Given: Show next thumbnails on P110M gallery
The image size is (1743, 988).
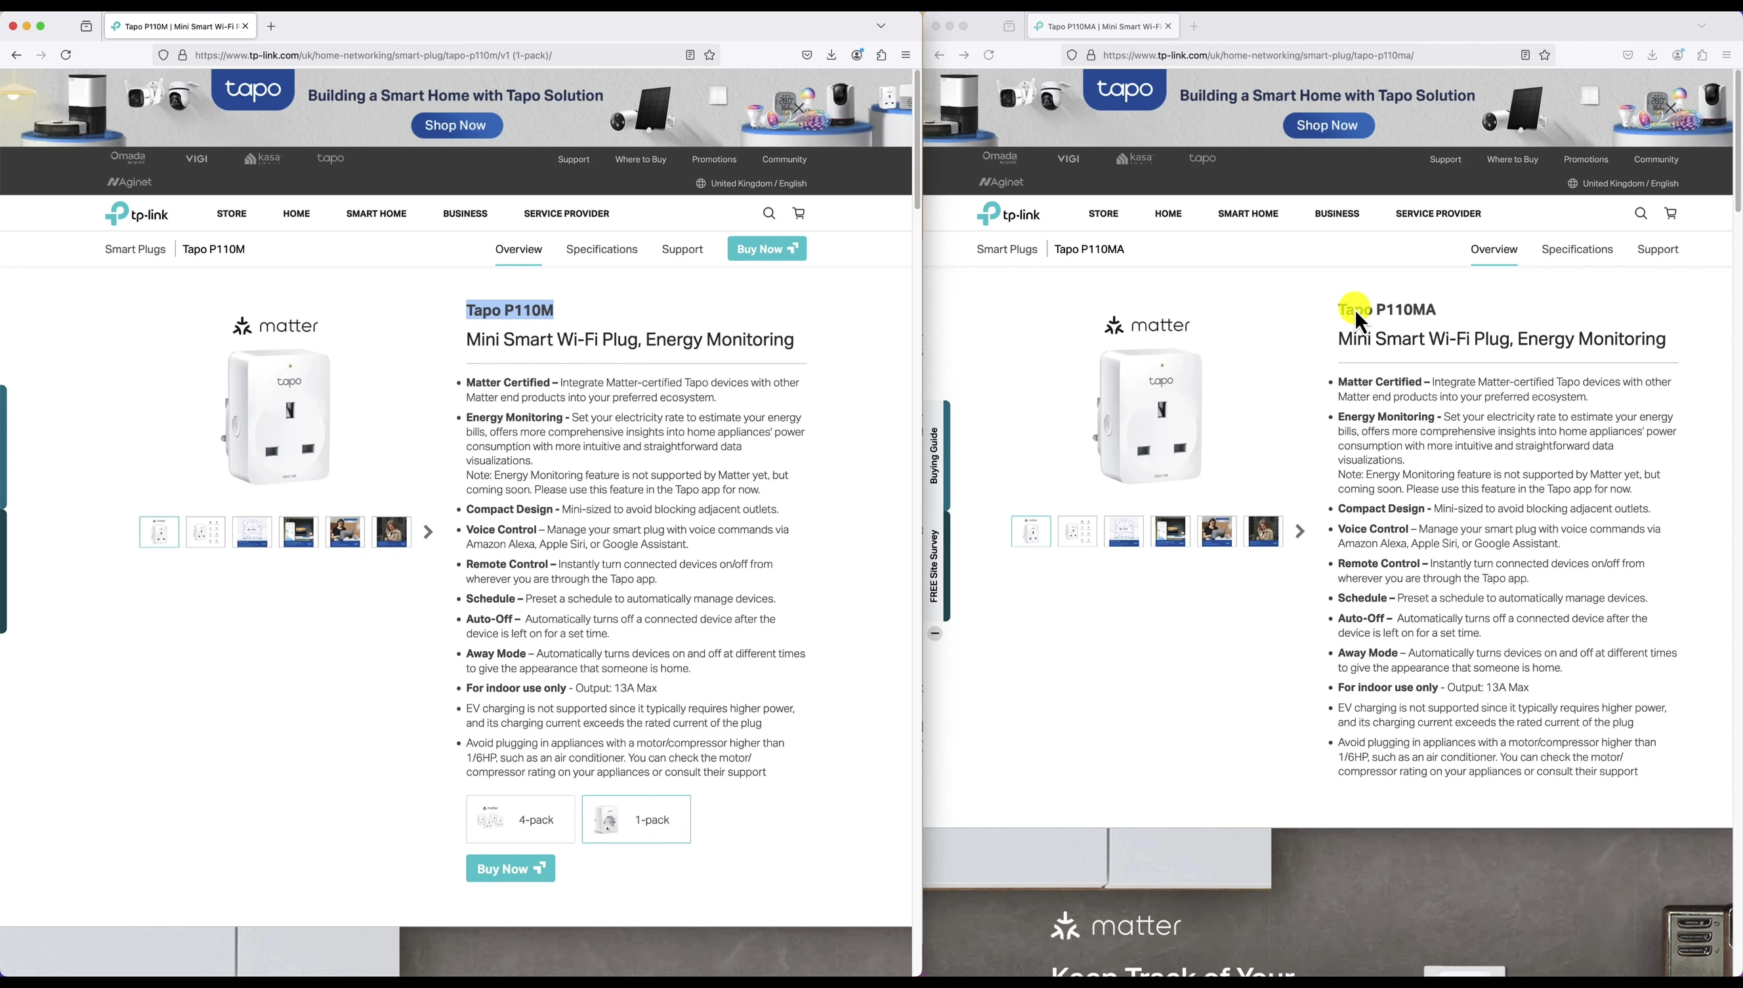Looking at the screenshot, I should [428, 532].
